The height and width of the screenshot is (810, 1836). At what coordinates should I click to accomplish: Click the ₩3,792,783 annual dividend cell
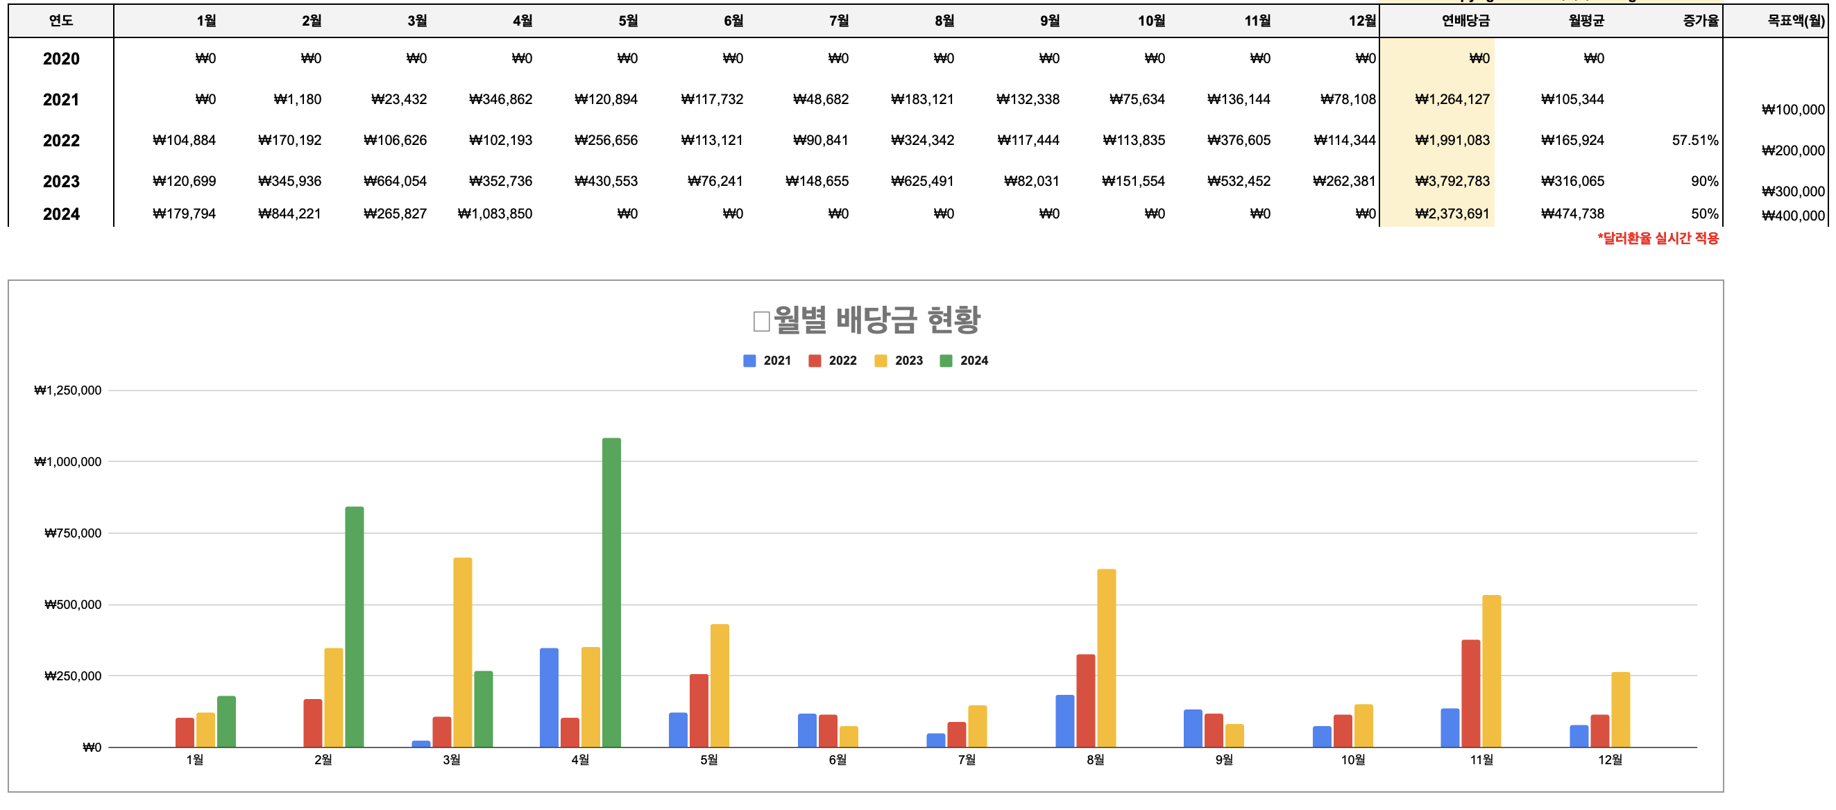click(x=1452, y=181)
